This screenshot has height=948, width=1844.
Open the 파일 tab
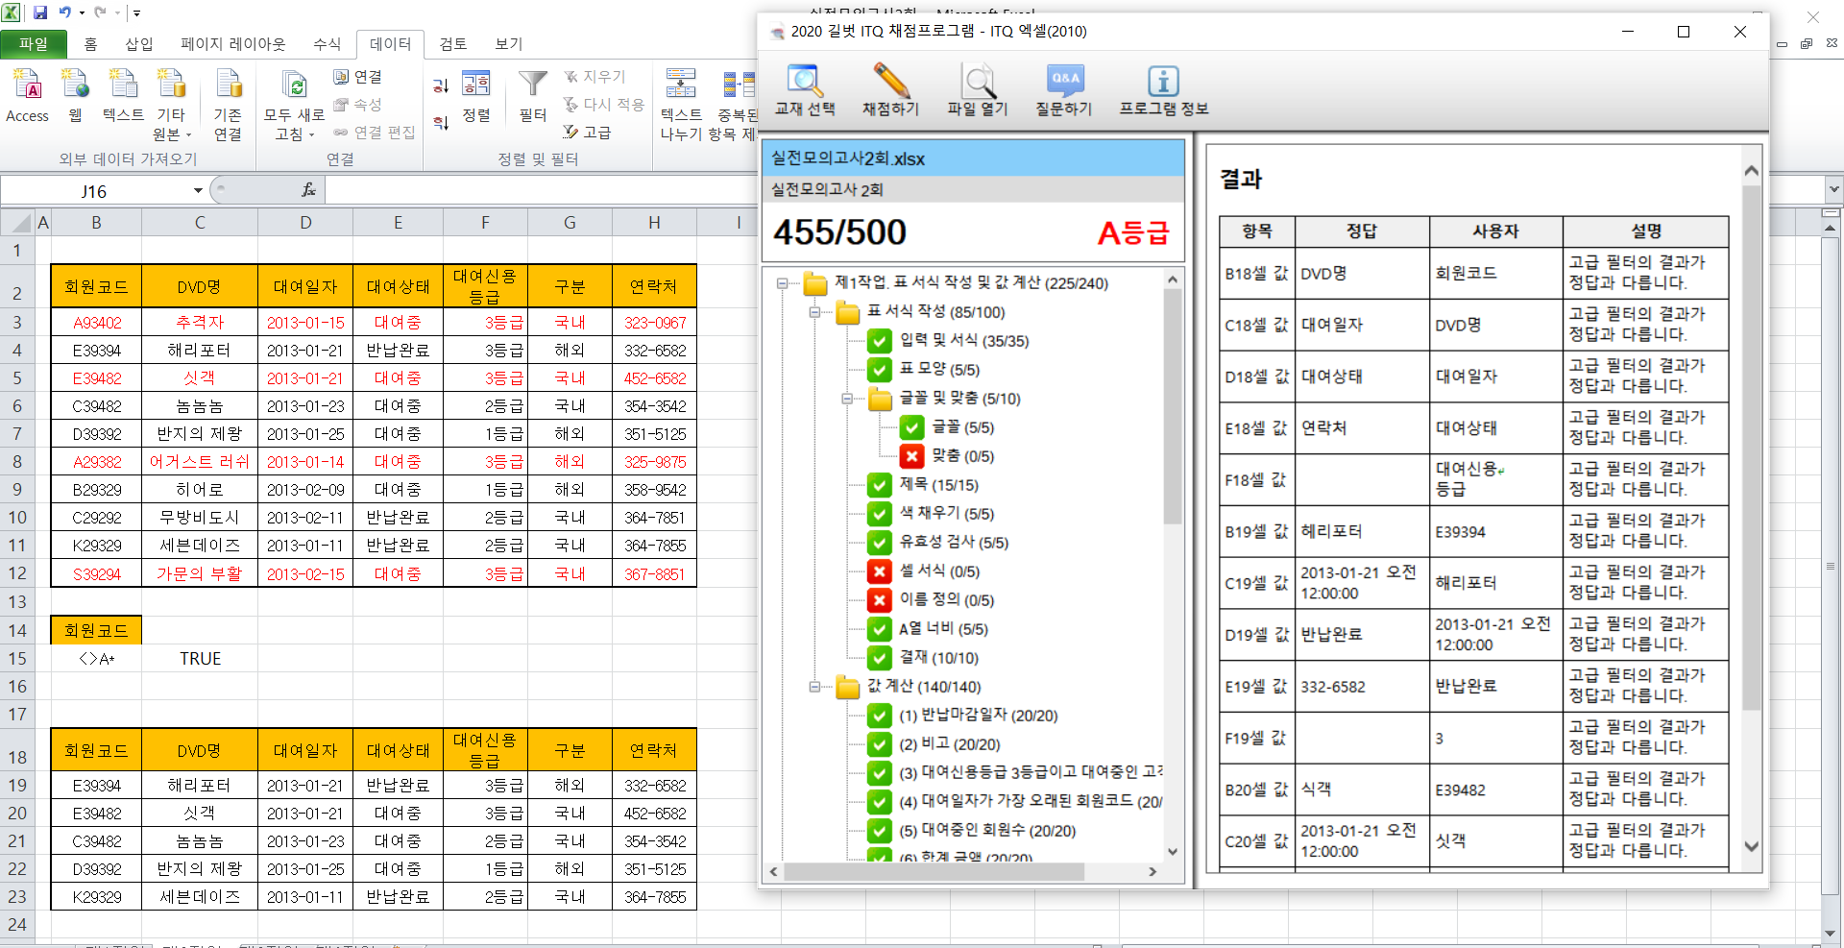[x=33, y=44]
